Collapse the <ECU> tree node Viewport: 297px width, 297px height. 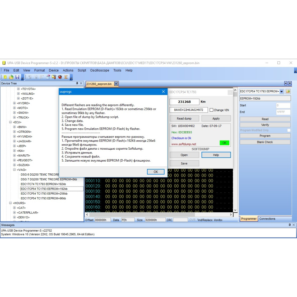[x=10, y=122]
